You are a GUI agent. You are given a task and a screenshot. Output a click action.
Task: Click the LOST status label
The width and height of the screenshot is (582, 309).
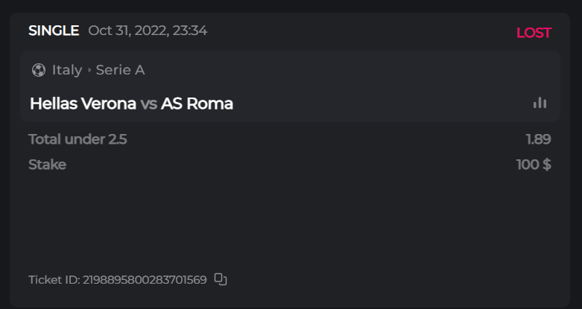[x=534, y=33]
